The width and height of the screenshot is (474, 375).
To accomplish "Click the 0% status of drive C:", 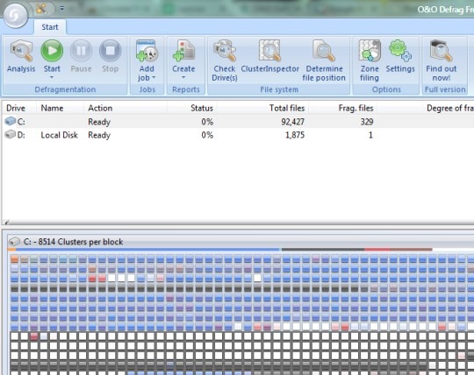I will [207, 122].
